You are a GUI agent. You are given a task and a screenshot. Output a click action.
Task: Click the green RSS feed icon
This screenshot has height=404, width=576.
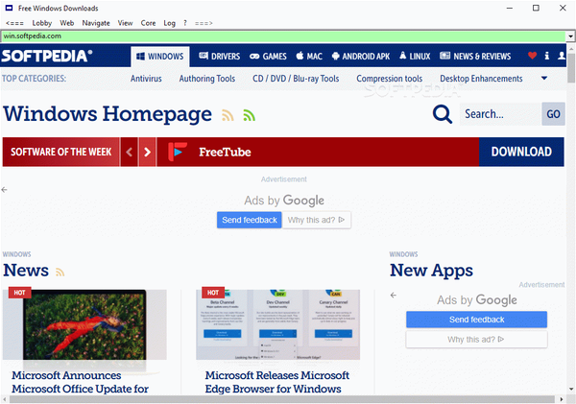tap(249, 116)
